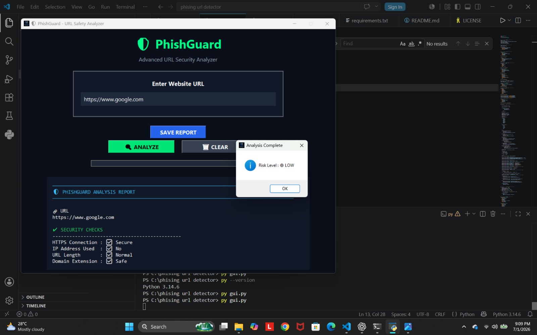Viewport: 537px width, 335px height.
Task: Open the Search view in activity bar
Action: pyautogui.click(x=9, y=41)
